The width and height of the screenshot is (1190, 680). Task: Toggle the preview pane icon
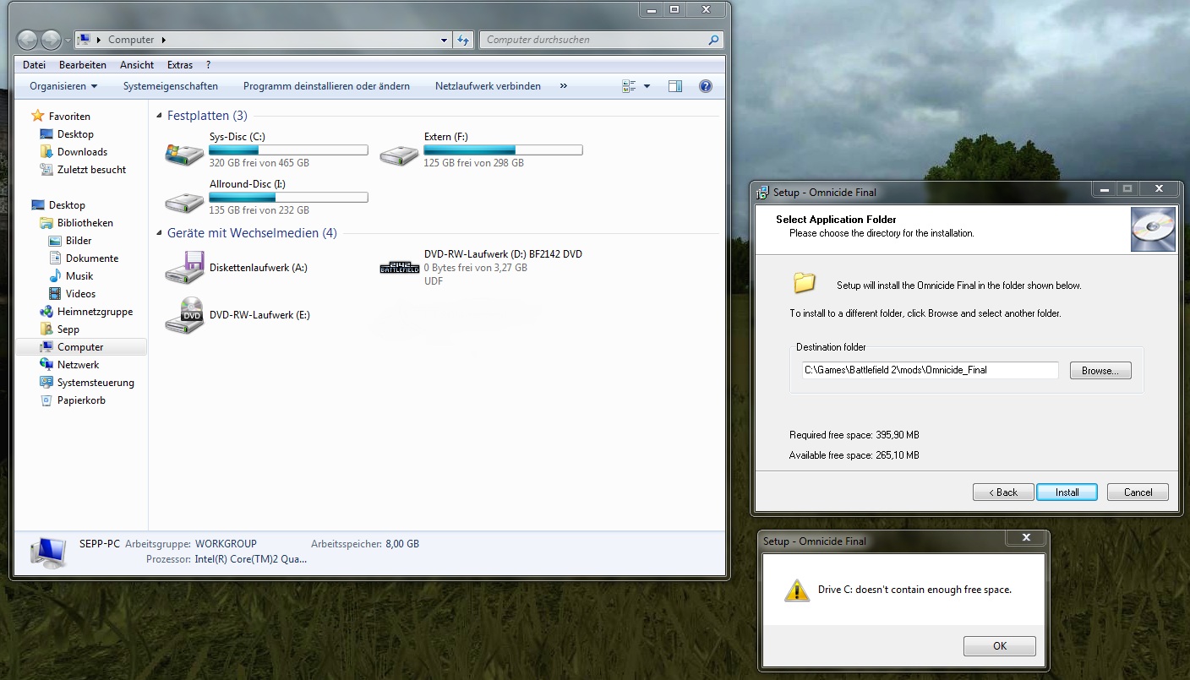[674, 86]
